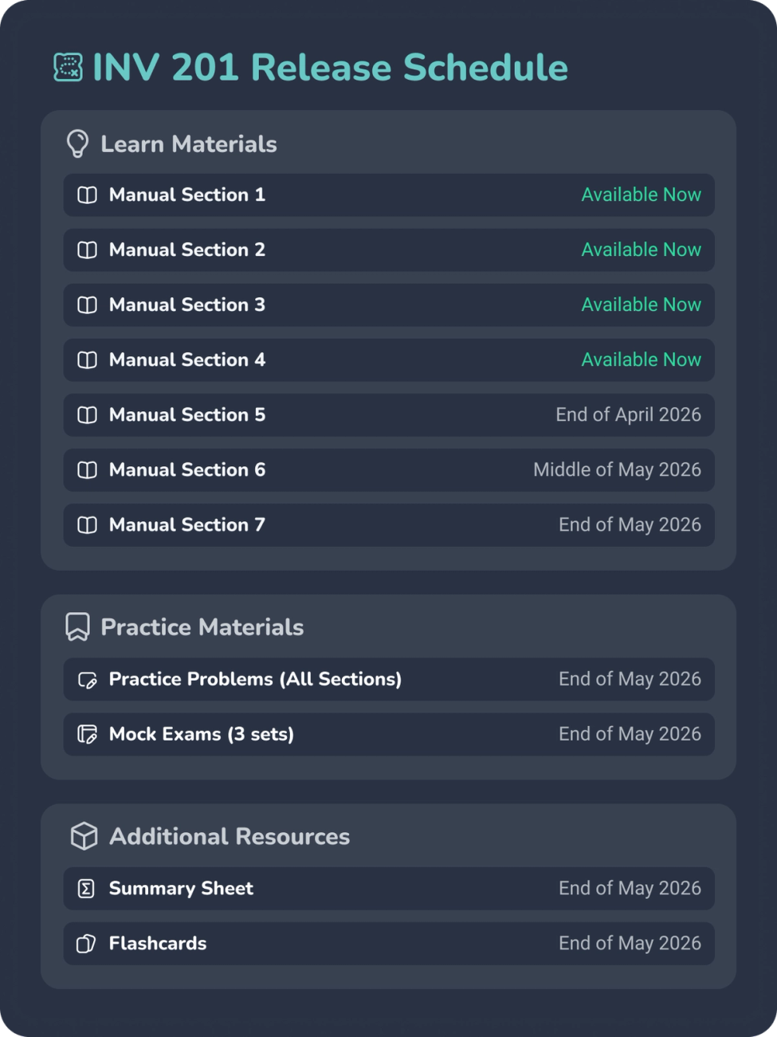Click the tag icon next to Flashcards

[88, 943]
